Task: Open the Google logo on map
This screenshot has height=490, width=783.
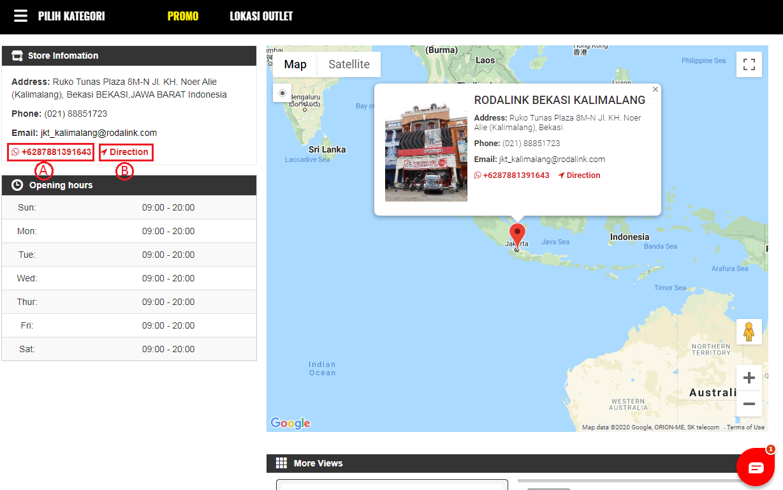Action: click(x=290, y=423)
